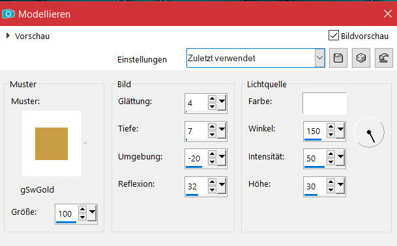Screen dimensions: 397x246
Task: Save preset with the floppy disk icon
Action: tap(338, 58)
